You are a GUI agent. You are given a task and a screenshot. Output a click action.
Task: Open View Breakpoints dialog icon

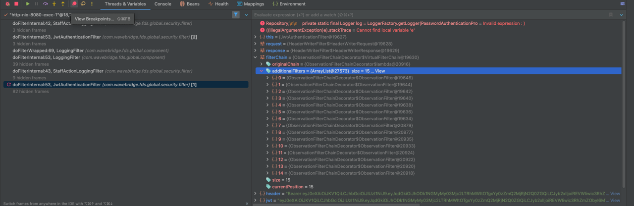click(74, 4)
